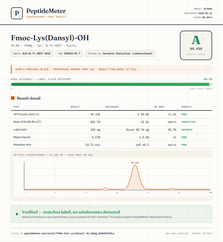
Task: Click the Tested by Janoshik Analytical chip
Action: click(120, 54)
